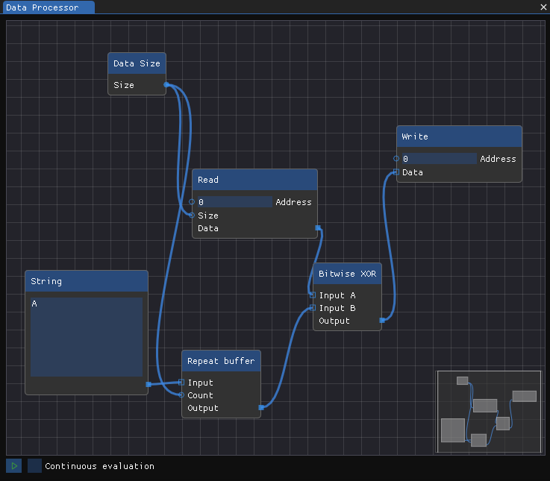
Task: Click the Write node Address input field
Action: [x=439, y=158]
